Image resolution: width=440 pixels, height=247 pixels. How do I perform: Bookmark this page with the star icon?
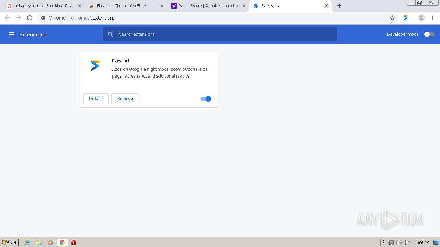392,18
